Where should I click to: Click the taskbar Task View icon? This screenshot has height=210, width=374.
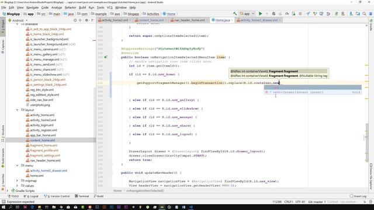coord(18,207)
